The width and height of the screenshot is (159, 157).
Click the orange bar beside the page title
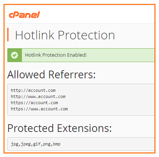tap(8, 35)
